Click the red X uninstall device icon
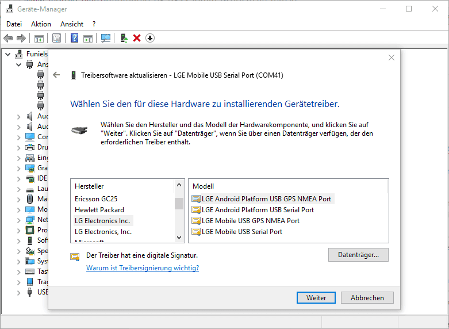This screenshot has height=329, width=449. (x=137, y=38)
